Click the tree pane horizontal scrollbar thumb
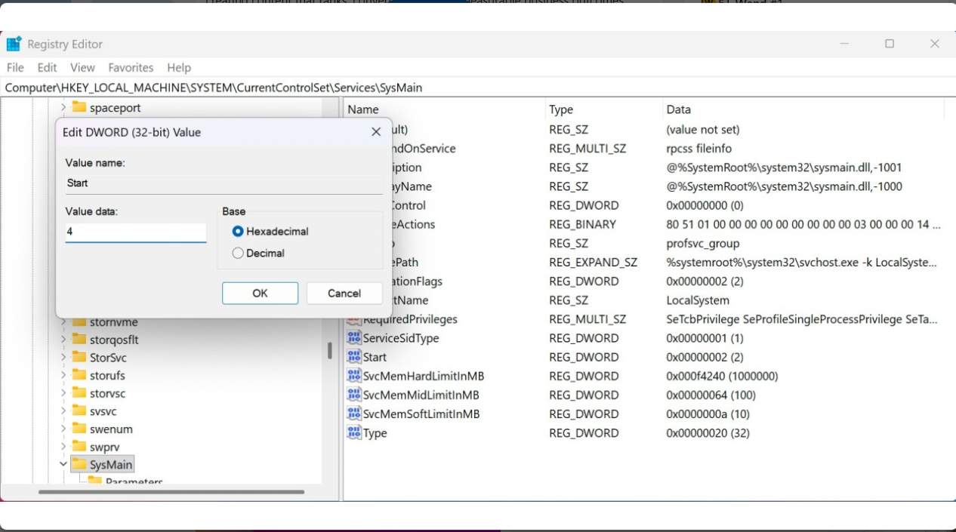This screenshot has width=956, height=532. (171, 492)
